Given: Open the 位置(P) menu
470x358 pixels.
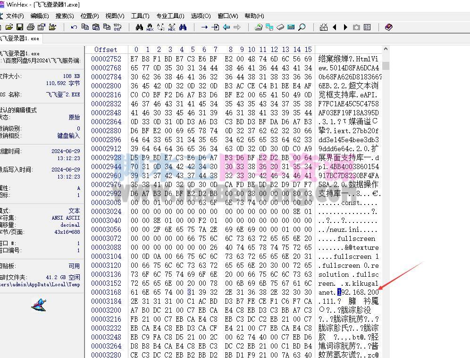Looking at the screenshot, I should pos(90,16).
